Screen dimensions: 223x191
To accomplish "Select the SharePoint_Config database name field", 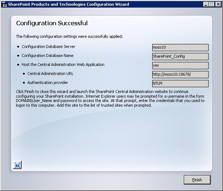I will coord(180,56).
